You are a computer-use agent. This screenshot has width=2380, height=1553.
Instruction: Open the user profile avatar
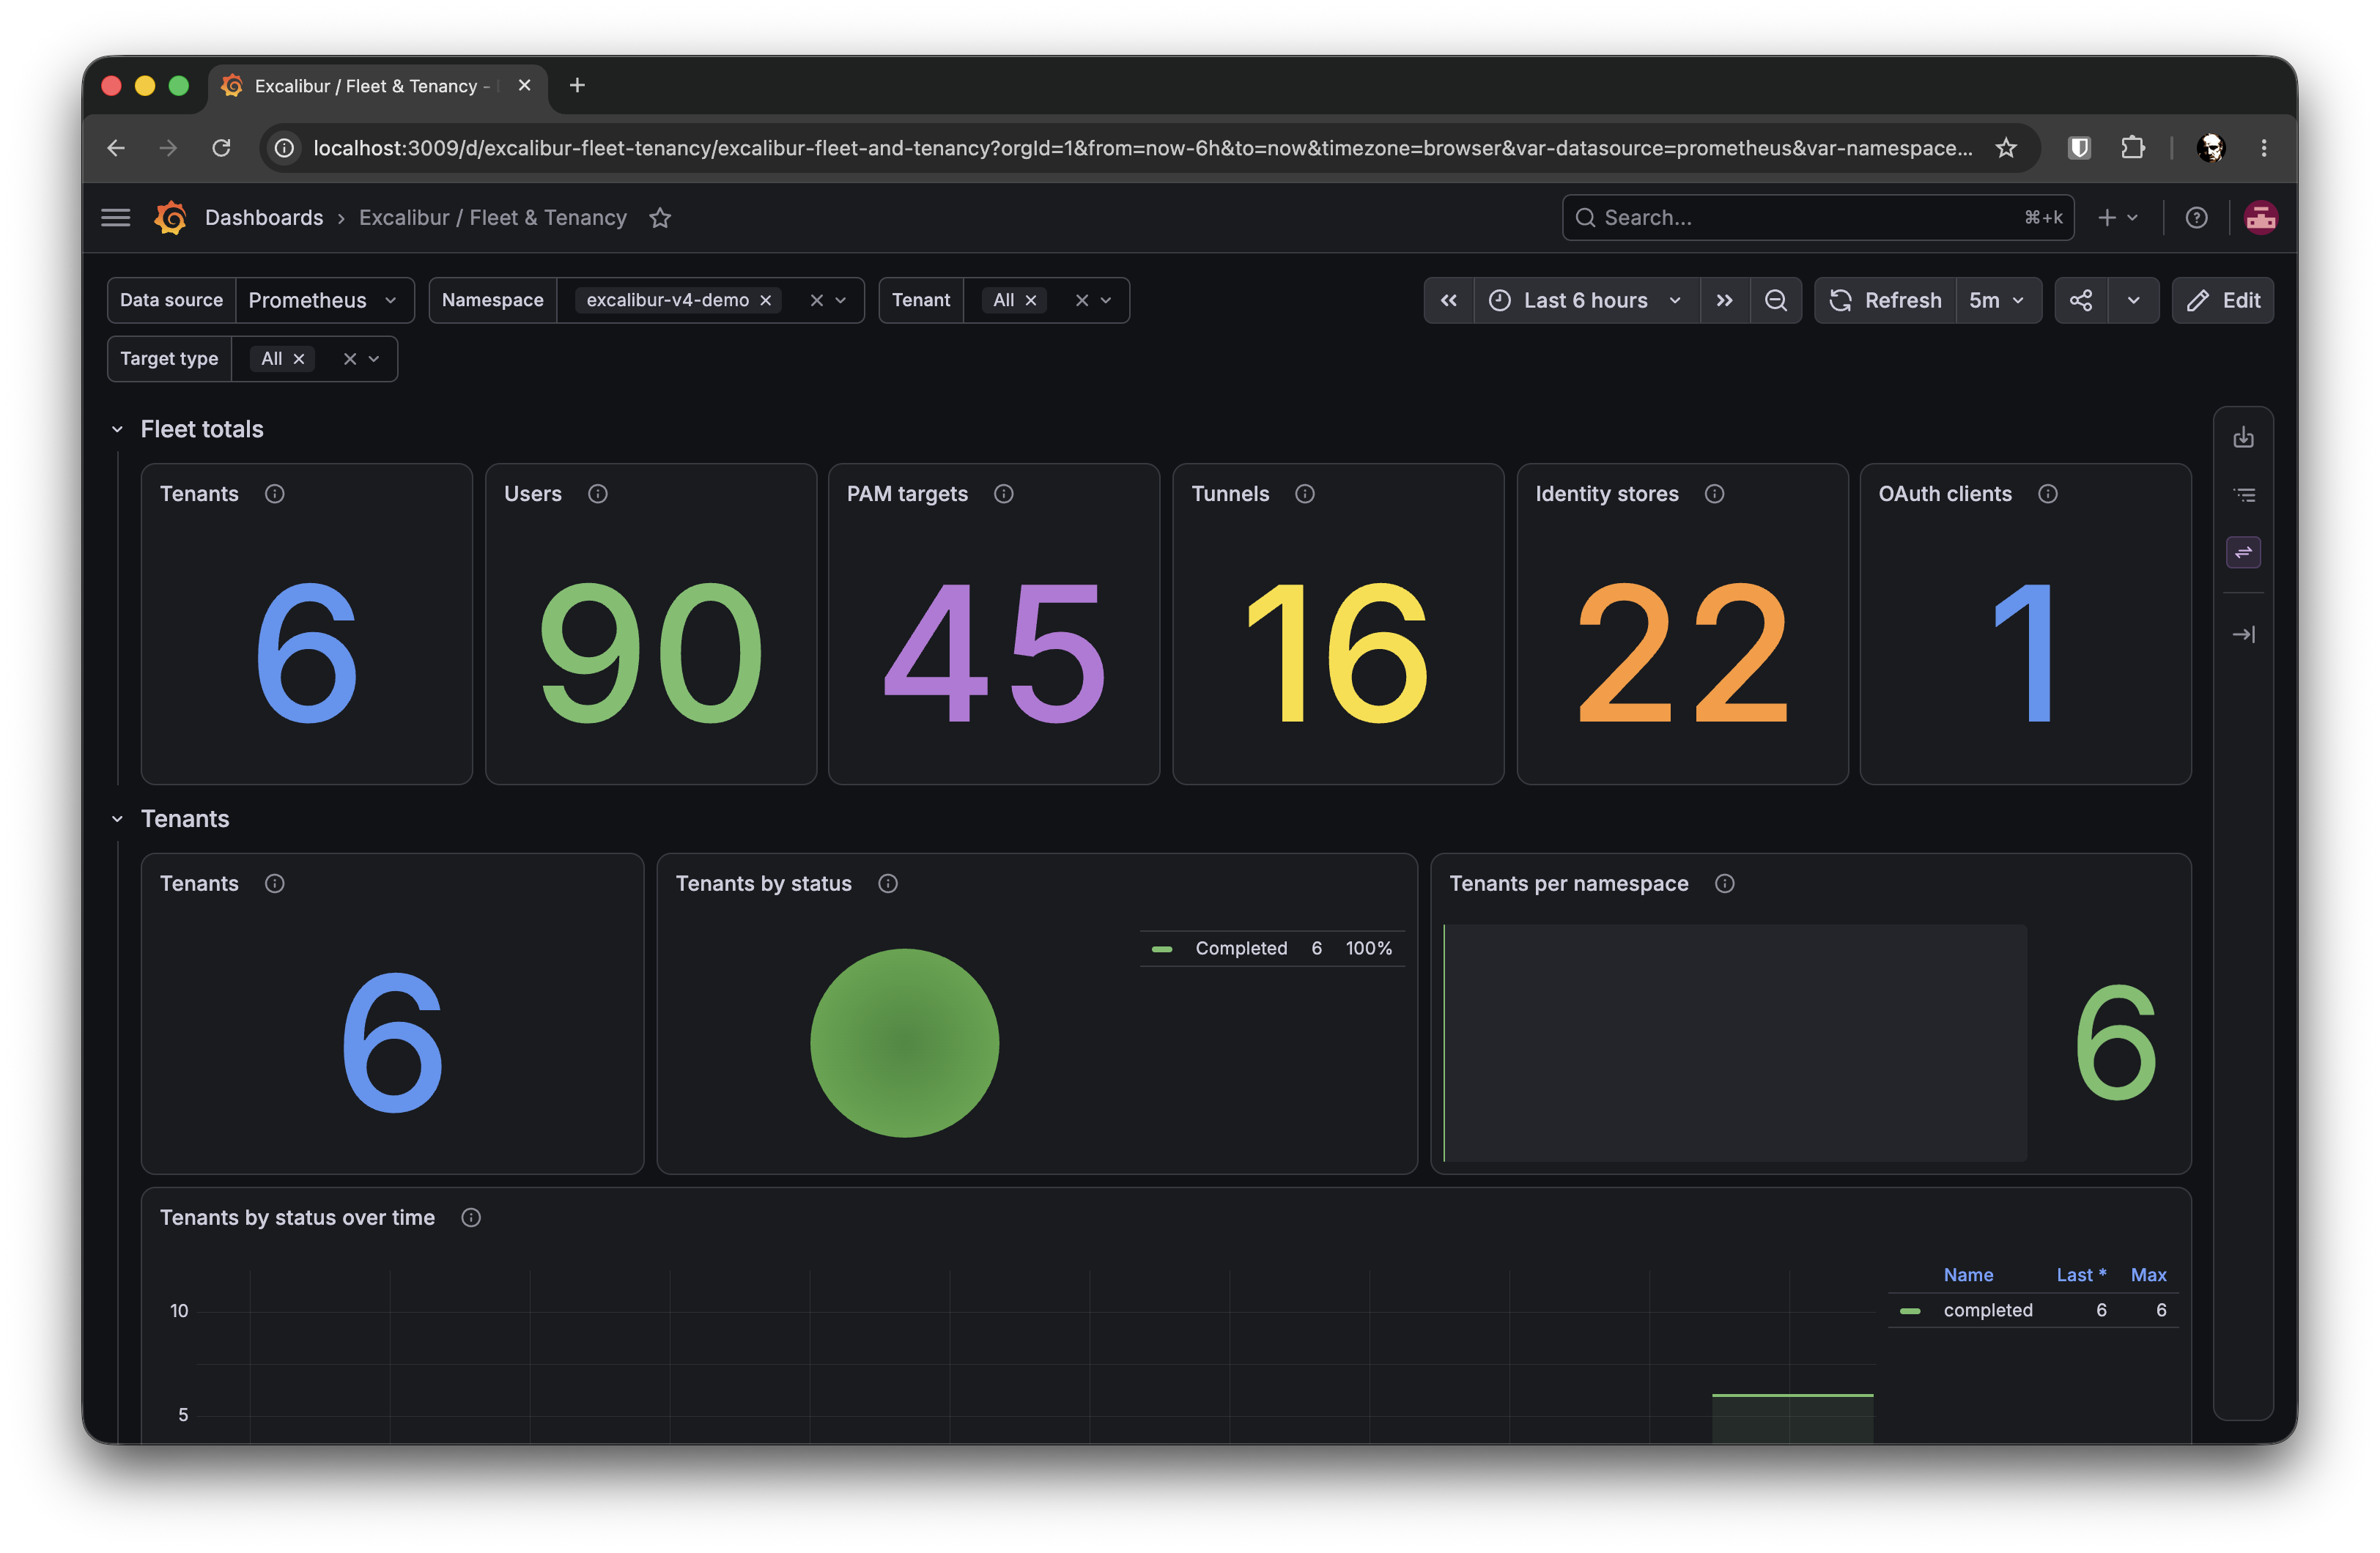point(2260,217)
